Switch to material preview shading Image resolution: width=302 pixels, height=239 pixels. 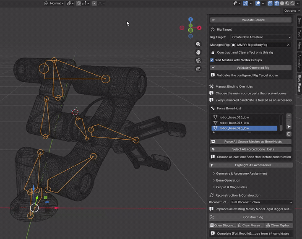287,3
